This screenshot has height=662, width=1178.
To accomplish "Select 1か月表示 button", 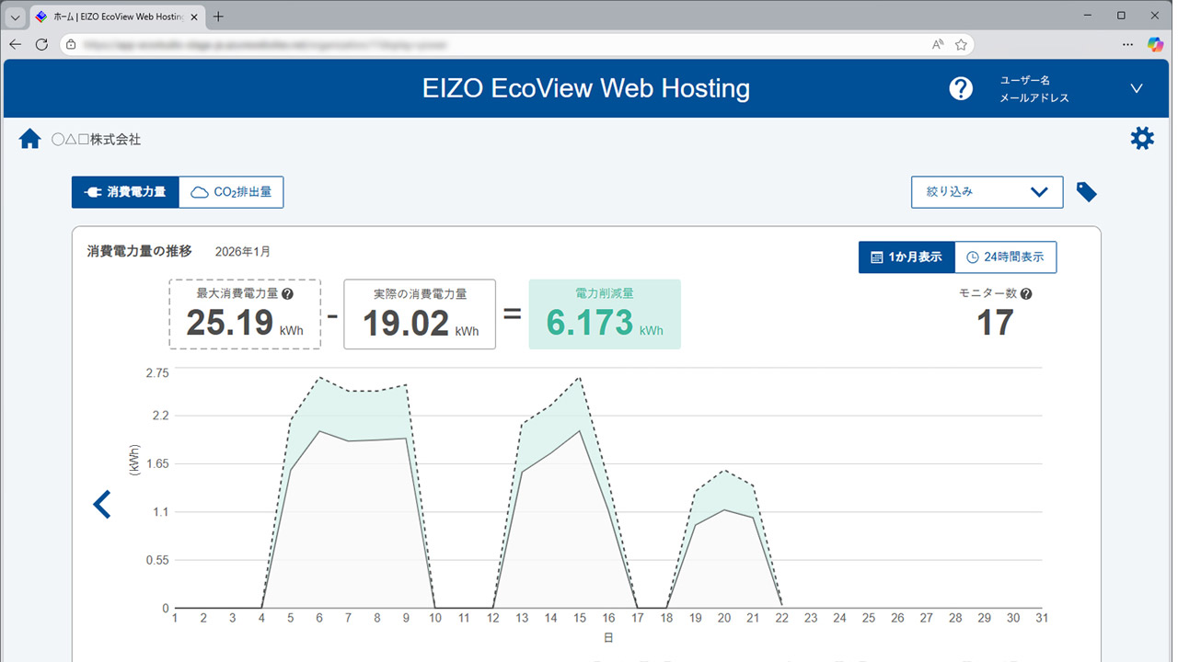I will click(x=907, y=257).
